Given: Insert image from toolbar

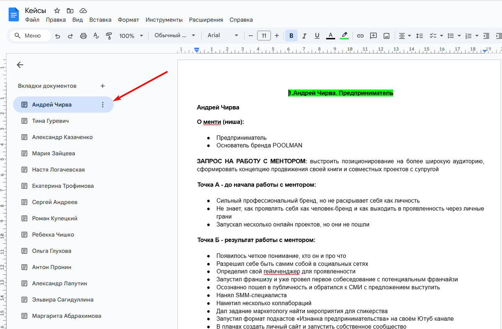Looking at the screenshot, I should (386, 36).
